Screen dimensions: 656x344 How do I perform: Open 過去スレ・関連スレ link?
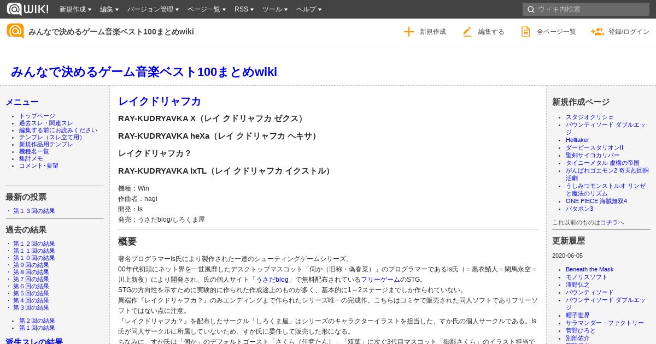[x=46, y=123]
